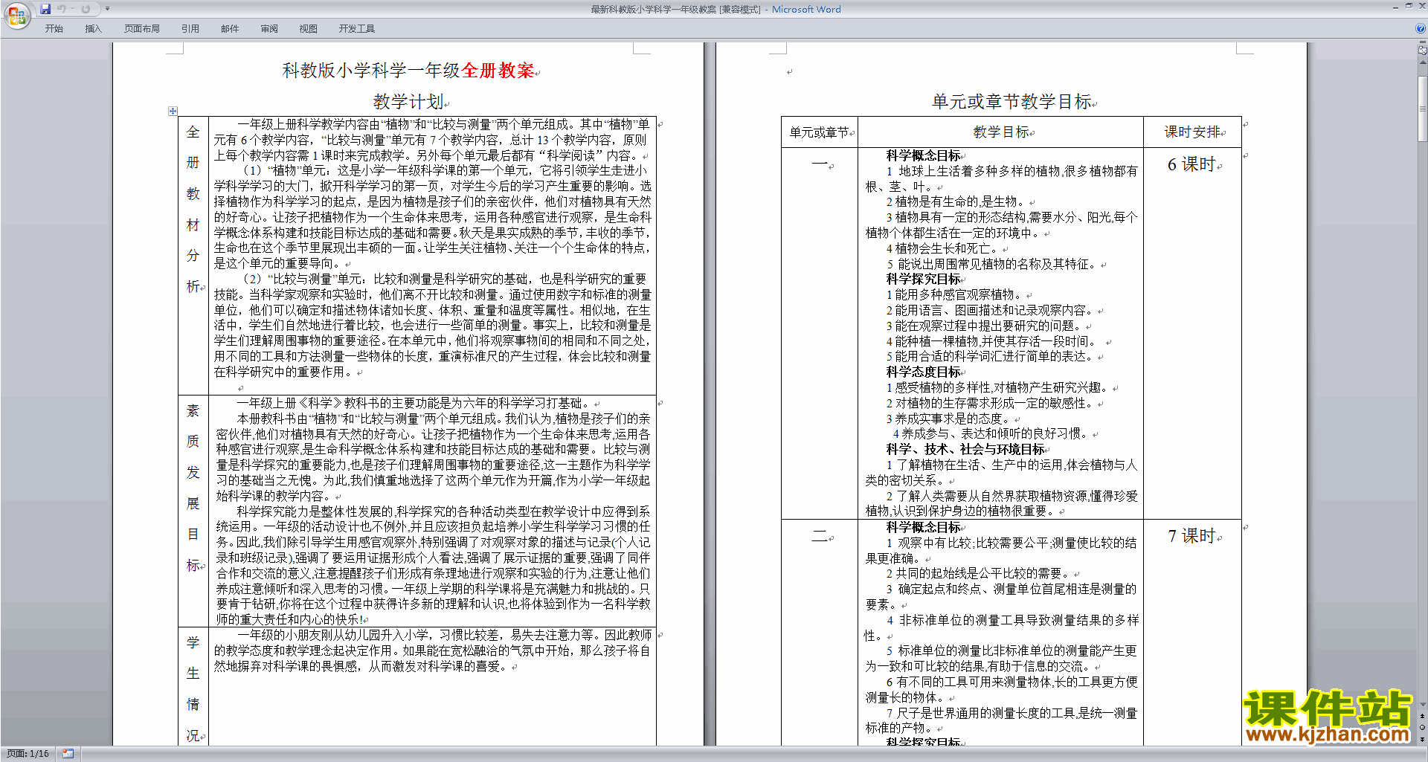1428x762 pixels.
Task: Click the table header cell 单元或章节
Action: pos(819,132)
